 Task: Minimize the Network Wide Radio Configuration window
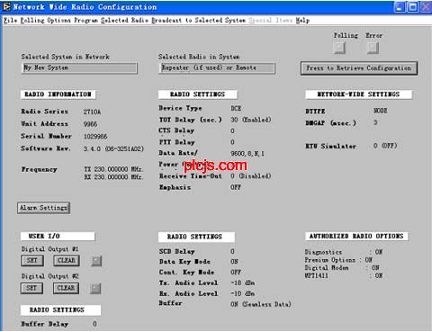(400, 7)
